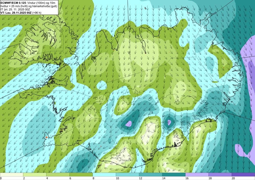Click the scale label "14"
255x180 pixels.
[x=164, y=178]
